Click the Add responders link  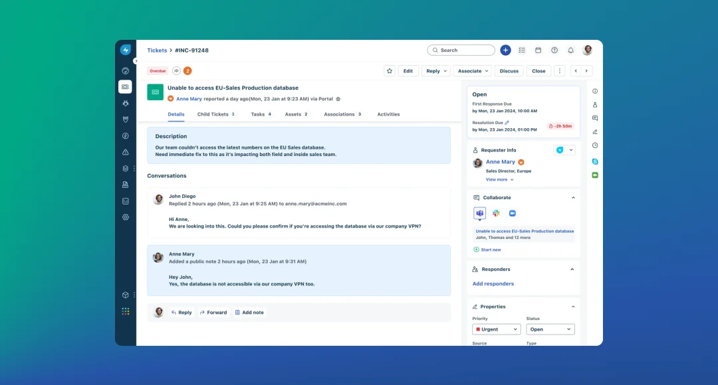tap(493, 284)
